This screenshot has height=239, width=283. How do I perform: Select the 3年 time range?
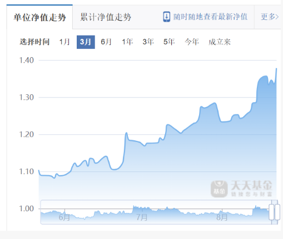(x=148, y=42)
